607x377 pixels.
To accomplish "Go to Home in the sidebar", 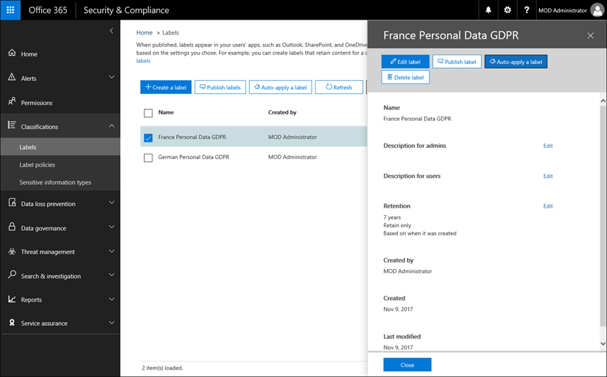I will 29,54.
